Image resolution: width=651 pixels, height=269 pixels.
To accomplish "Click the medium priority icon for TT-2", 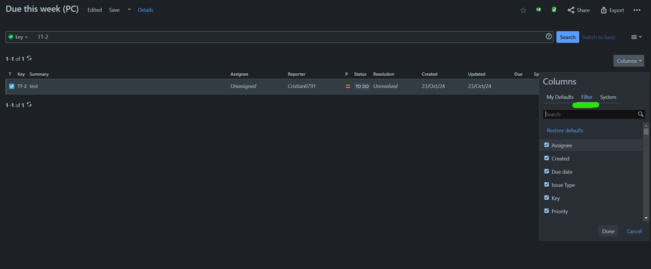I will pyautogui.click(x=348, y=86).
